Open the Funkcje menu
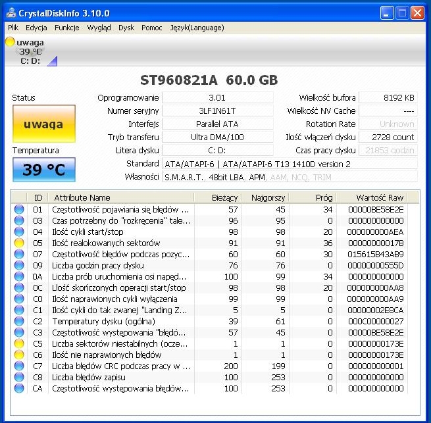 click(x=67, y=28)
